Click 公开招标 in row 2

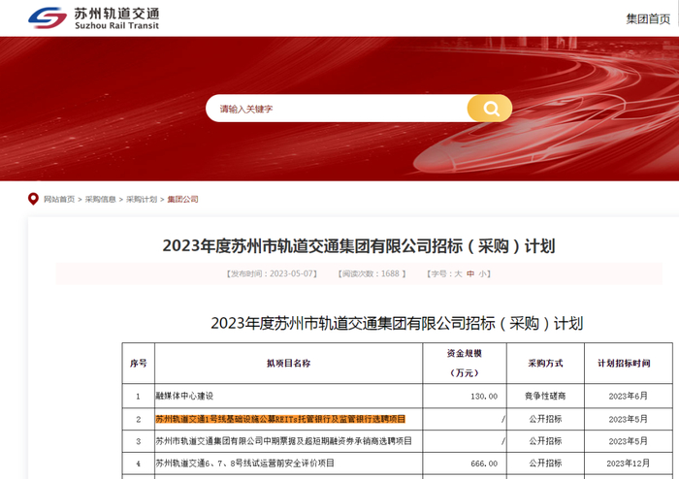(545, 419)
